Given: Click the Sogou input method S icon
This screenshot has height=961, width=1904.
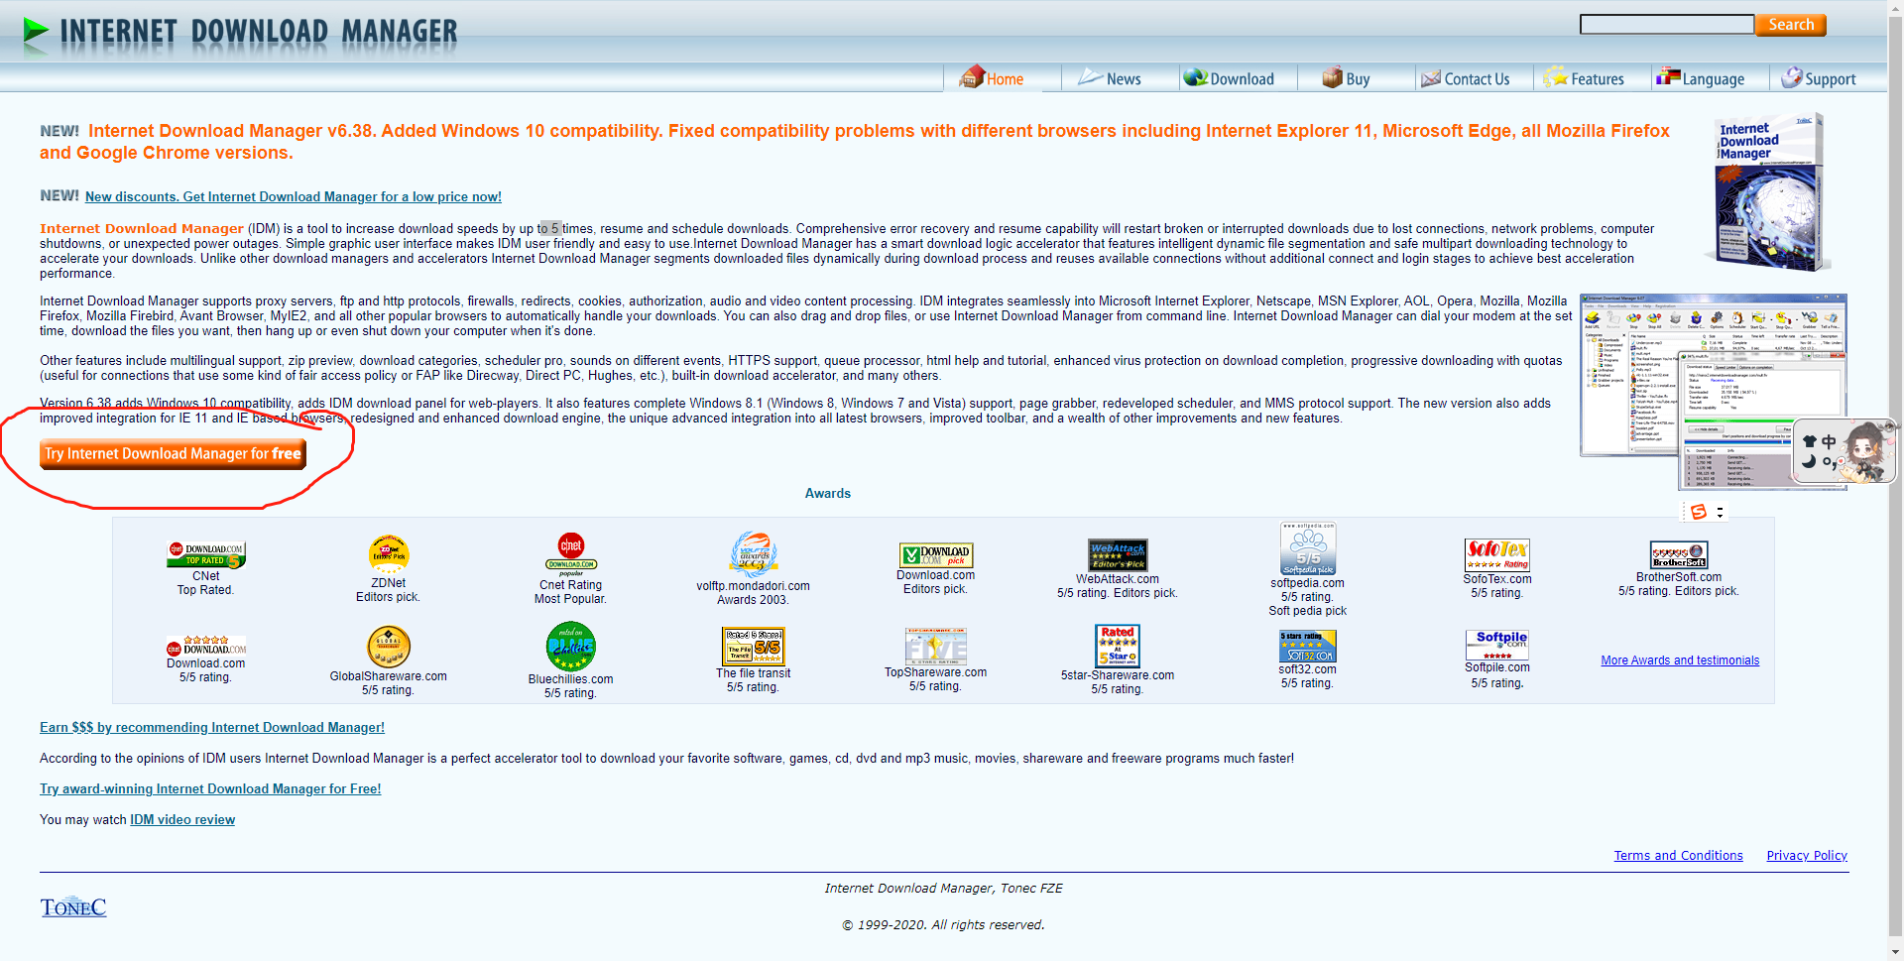Looking at the screenshot, I should coord(1699,512).
